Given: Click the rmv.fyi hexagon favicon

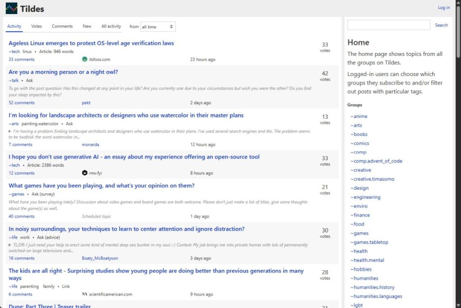Looking at the screenshot, I should [x=85, y=173].
